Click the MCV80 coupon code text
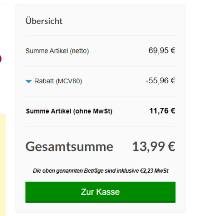 click(69, 81)
